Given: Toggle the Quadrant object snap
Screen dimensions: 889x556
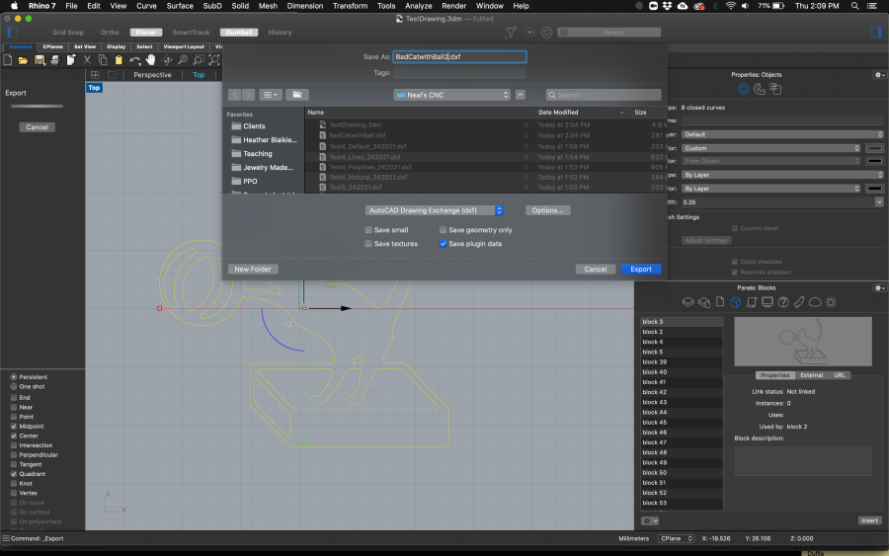Looking at the screenshot, I should click(14, 474).
